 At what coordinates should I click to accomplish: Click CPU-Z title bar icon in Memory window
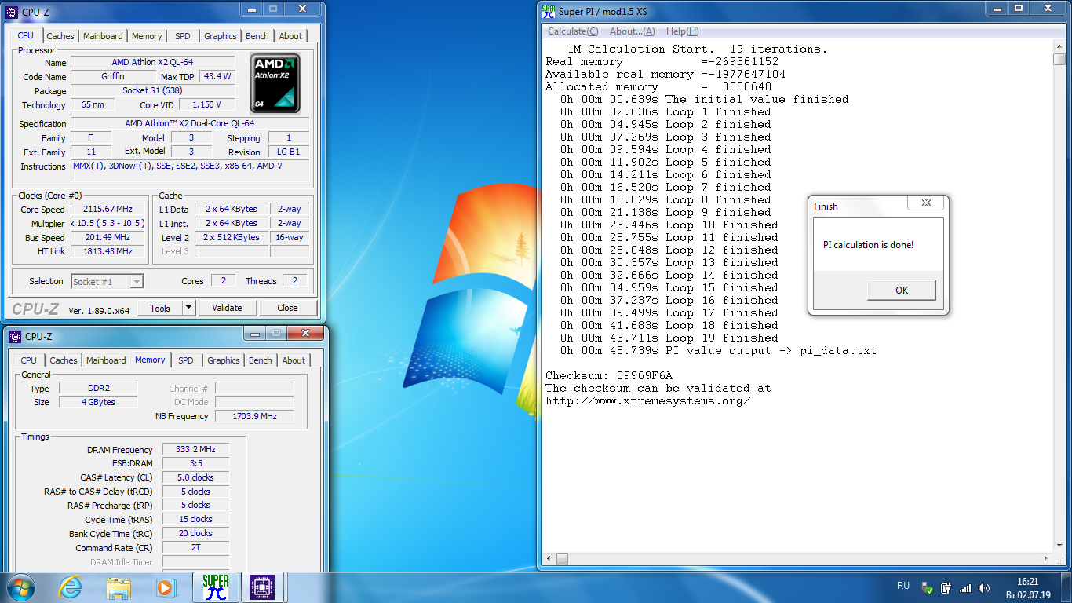point(15,336)
